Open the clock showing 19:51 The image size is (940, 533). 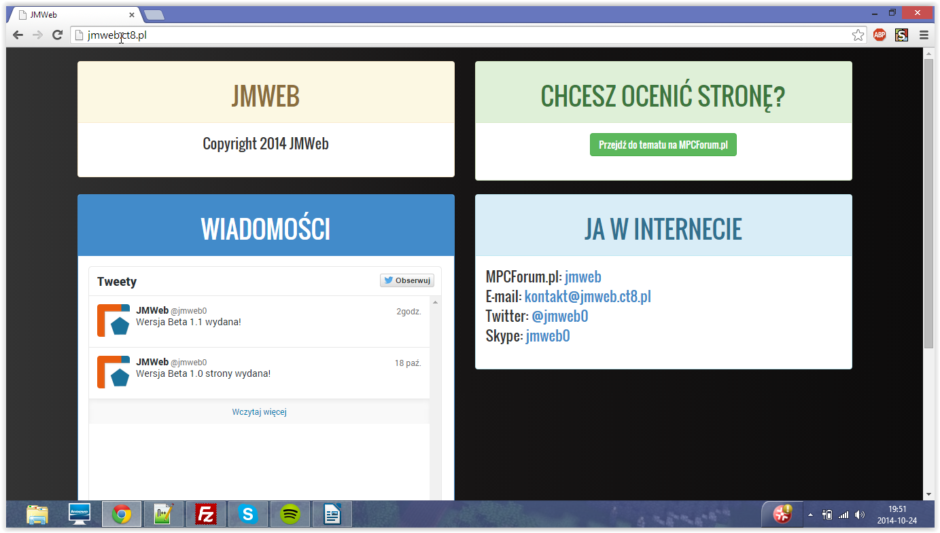click(897, 515)
